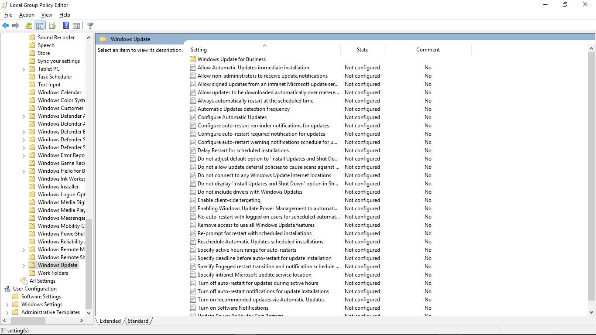
Task: Select Speech in the console tree
Action: pos(46,45)
